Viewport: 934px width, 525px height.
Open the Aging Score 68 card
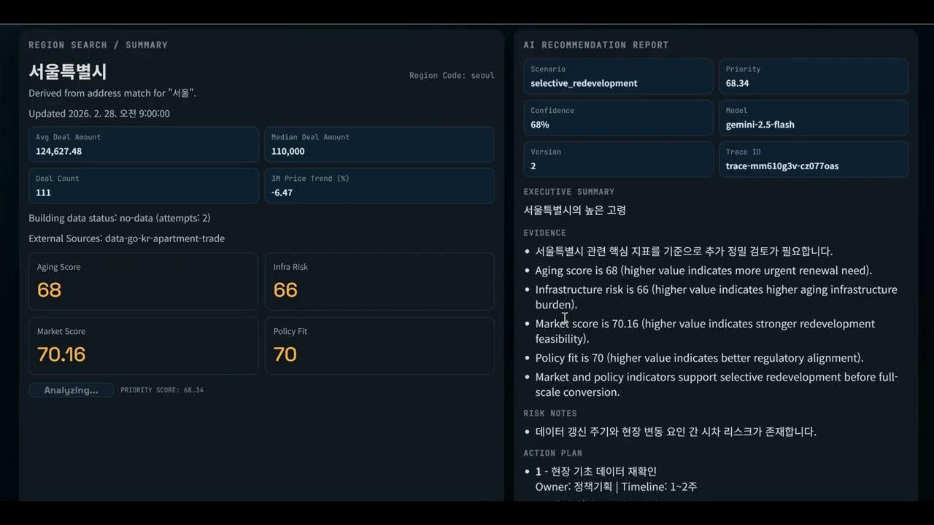pyautogui.click(x=143, y=281)
